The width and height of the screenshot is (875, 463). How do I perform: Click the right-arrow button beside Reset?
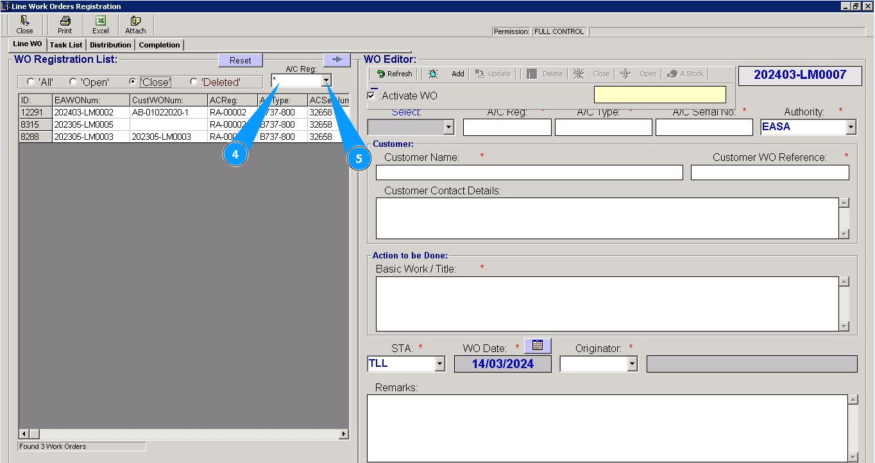[x=337, y=60]
